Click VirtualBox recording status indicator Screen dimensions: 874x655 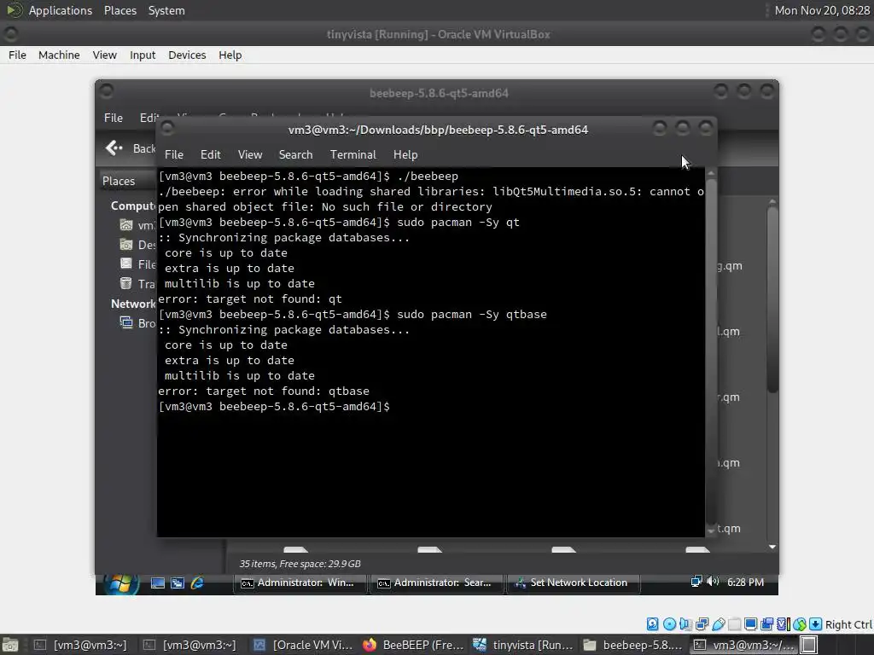tap(767, 624)
